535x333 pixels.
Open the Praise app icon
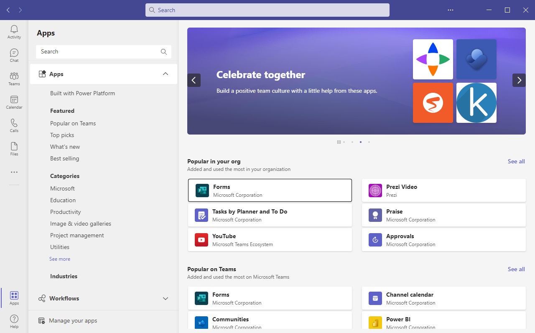pyautogui.click(x=375, y=215)
